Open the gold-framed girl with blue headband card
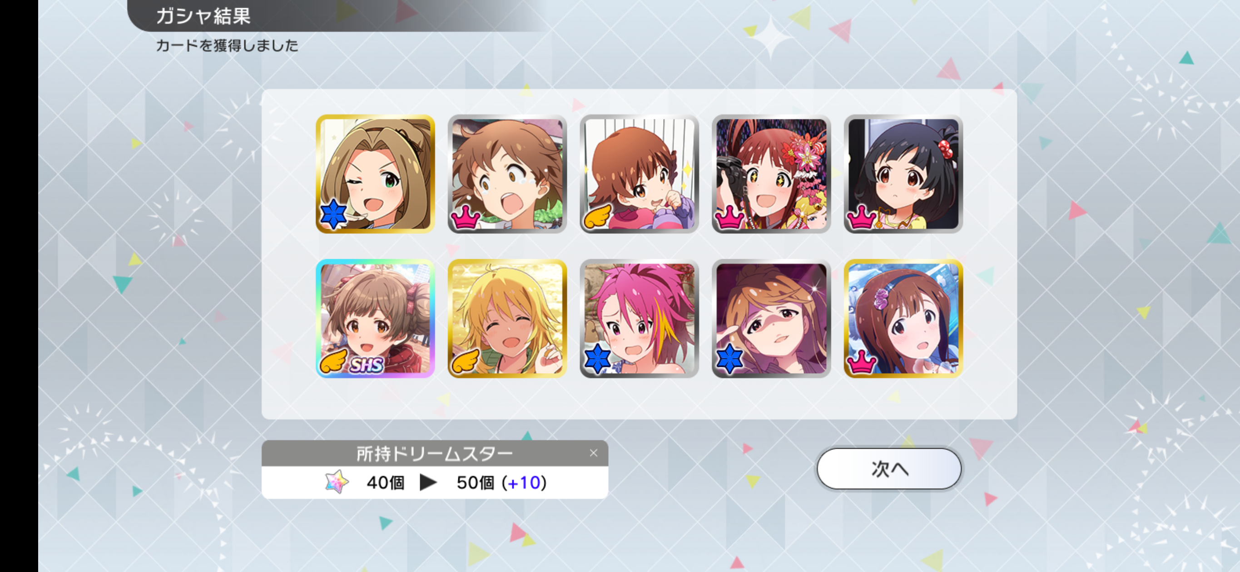The image size is (1240, 572). [903, 319]
